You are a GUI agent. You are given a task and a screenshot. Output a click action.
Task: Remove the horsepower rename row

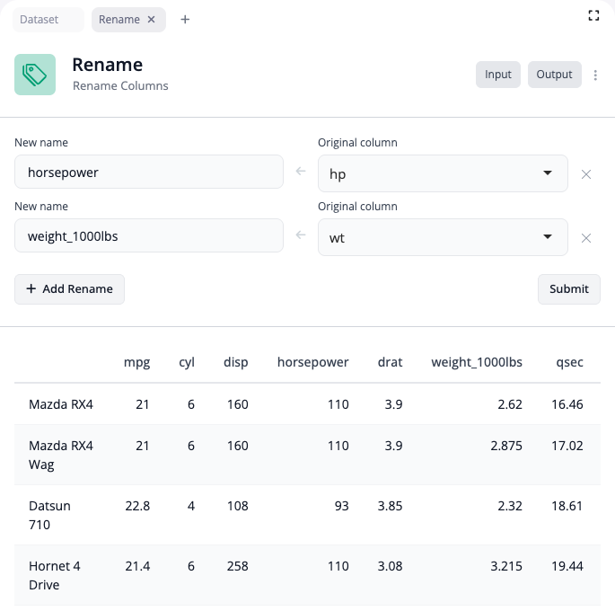[x=586, y=174]
